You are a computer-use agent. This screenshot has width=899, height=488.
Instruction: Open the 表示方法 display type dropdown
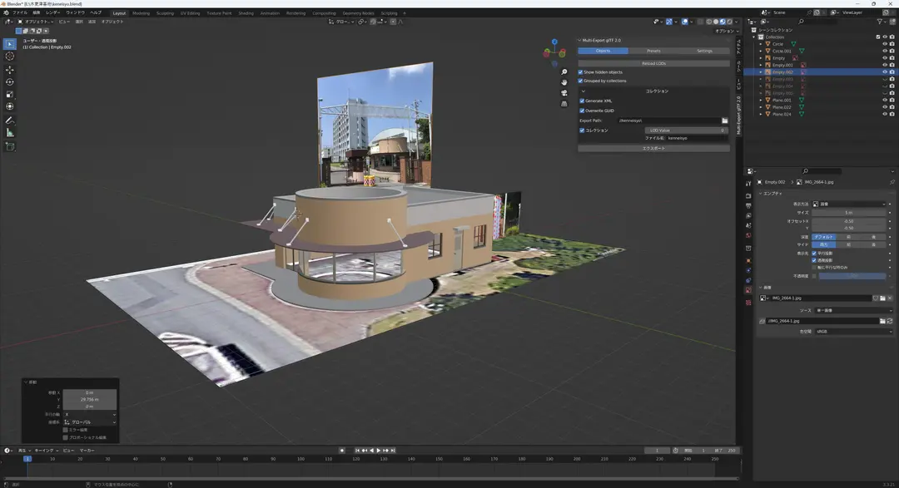tap(849, 204)
